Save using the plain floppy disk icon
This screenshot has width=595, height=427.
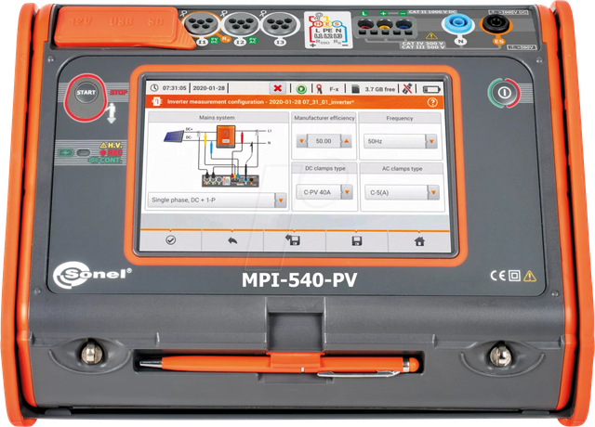357,241
